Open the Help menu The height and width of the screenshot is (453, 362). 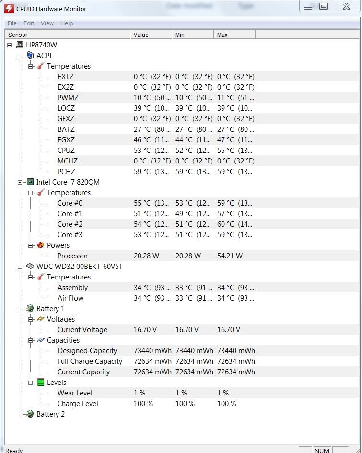pos(67,23)
